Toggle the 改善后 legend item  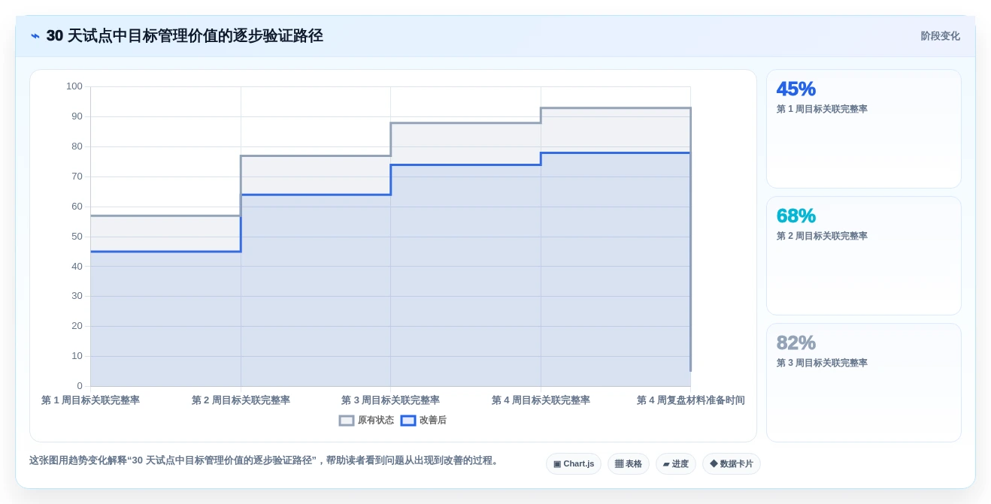pyautogui.click(x=423, y=421)
